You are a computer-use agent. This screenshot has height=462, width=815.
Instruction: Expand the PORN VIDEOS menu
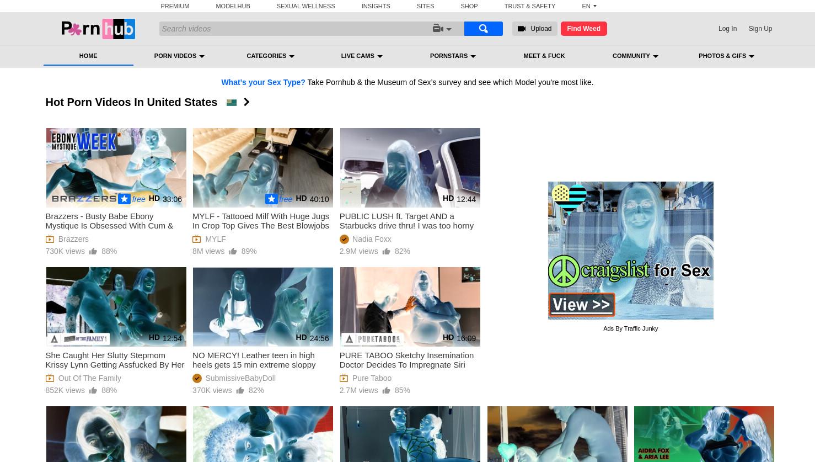[179, 56]
